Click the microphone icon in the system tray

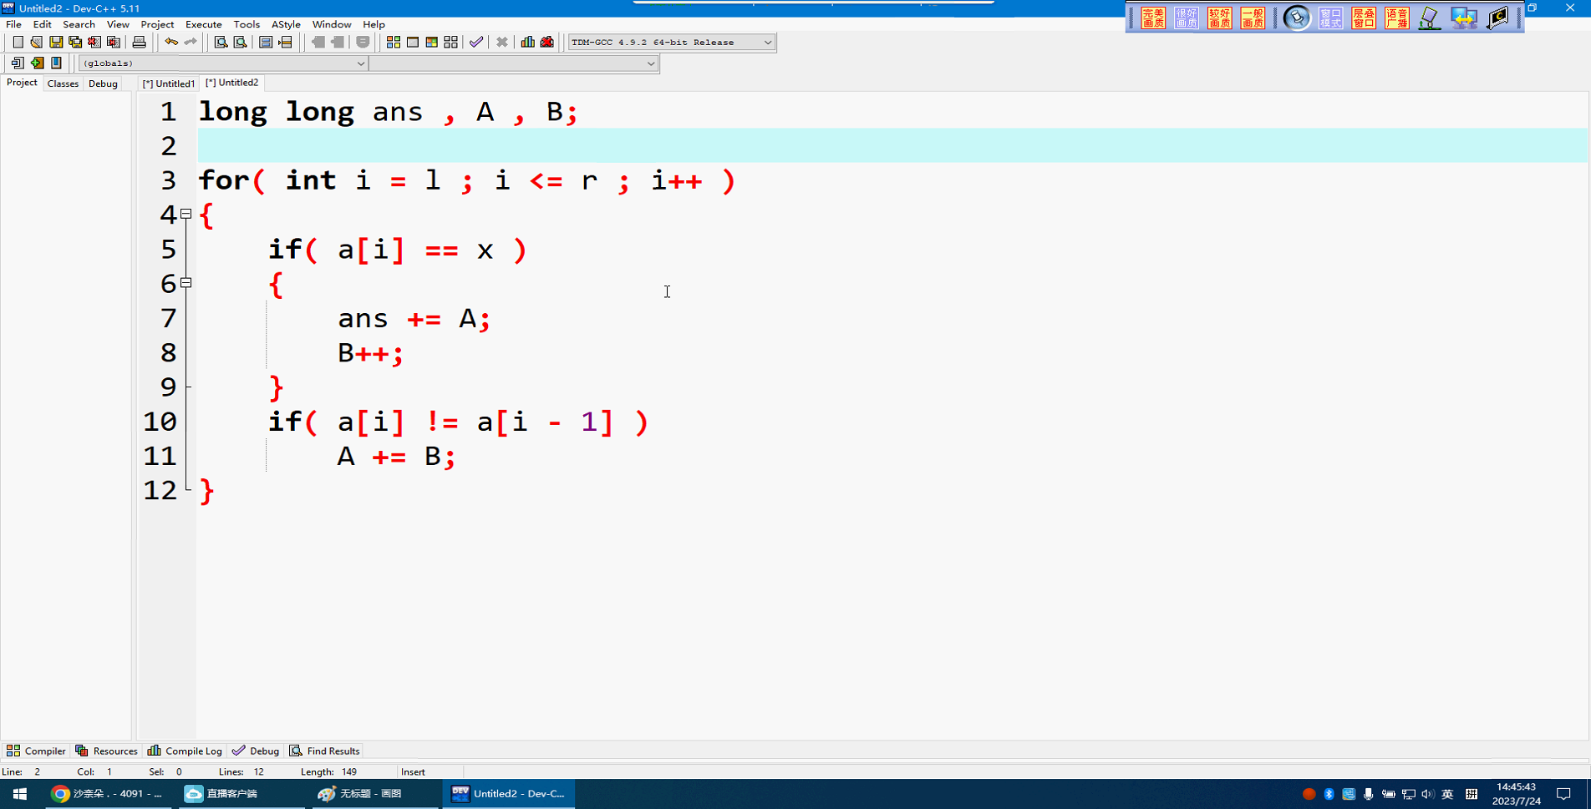coord(1368,794)
